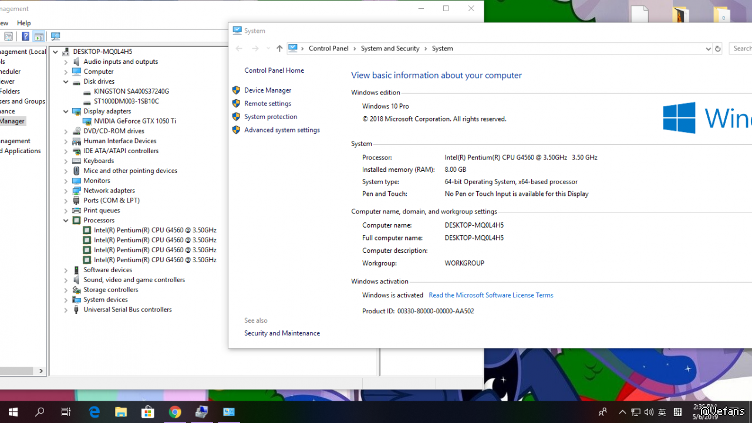The height and width of the screenshot is (423, 752).
Task: Click the NVIDIA GeForce GTX 1050 Ti device icon
Action: (87, 121)
